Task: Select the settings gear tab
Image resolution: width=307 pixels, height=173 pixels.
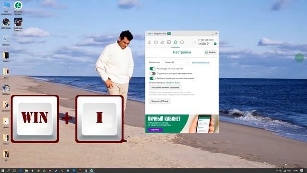Action: (x=176, y=42)
